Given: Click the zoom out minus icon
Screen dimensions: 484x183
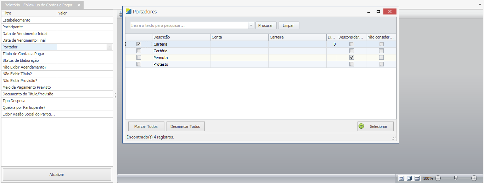Looking at the screenshot, I should (x=438, y=178).
